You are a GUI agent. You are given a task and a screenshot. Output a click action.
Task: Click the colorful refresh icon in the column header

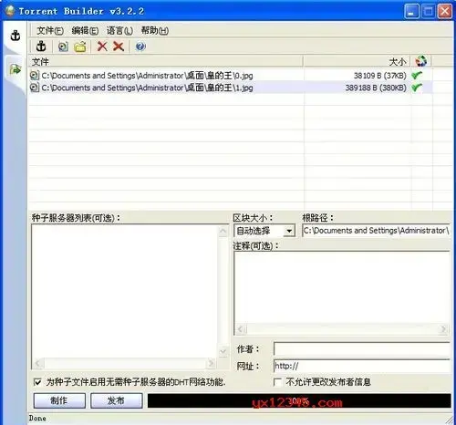[x=421, y=61]
